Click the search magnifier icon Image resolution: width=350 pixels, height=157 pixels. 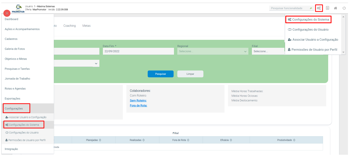tap(311, 8)
